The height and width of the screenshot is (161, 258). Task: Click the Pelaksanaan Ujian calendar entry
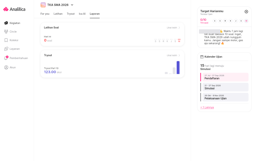(x=224, y=97)
